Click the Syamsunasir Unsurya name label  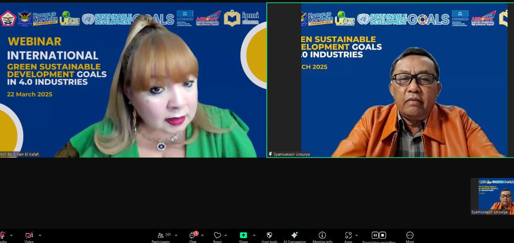(x=292, y=154)
